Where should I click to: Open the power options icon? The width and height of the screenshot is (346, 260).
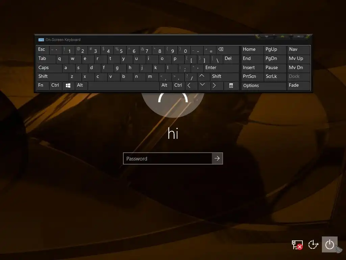click(x=329, y=244)
